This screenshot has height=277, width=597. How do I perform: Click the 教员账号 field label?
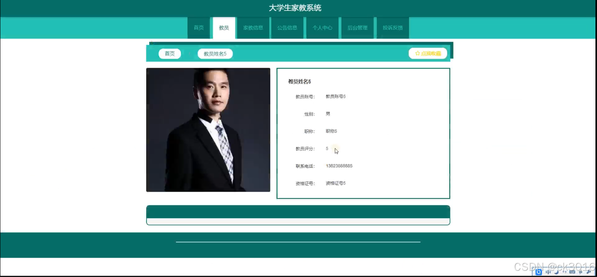point(305,97)
